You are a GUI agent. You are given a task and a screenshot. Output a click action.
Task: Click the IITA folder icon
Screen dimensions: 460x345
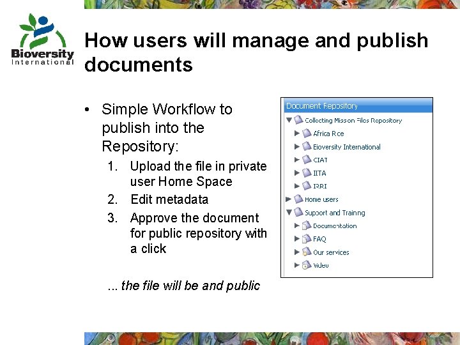click(x=307, y=172)
